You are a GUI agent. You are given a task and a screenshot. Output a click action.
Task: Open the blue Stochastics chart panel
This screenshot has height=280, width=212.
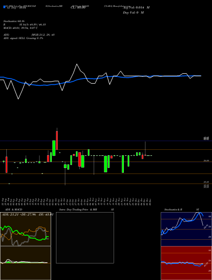coord(186,229)
